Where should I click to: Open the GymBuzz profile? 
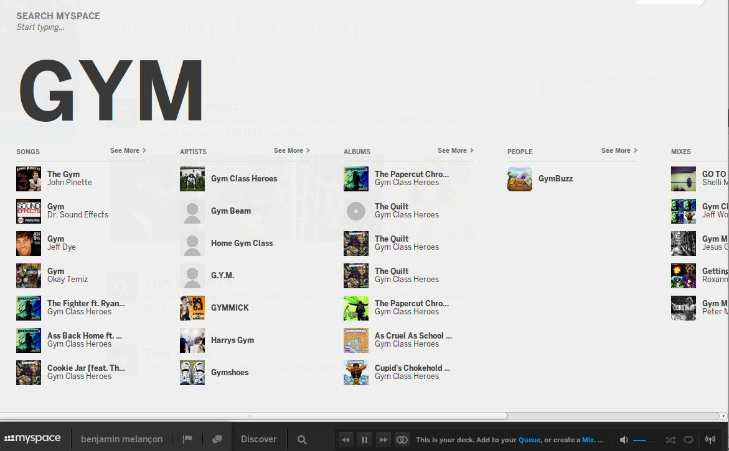tap(555, 179)
